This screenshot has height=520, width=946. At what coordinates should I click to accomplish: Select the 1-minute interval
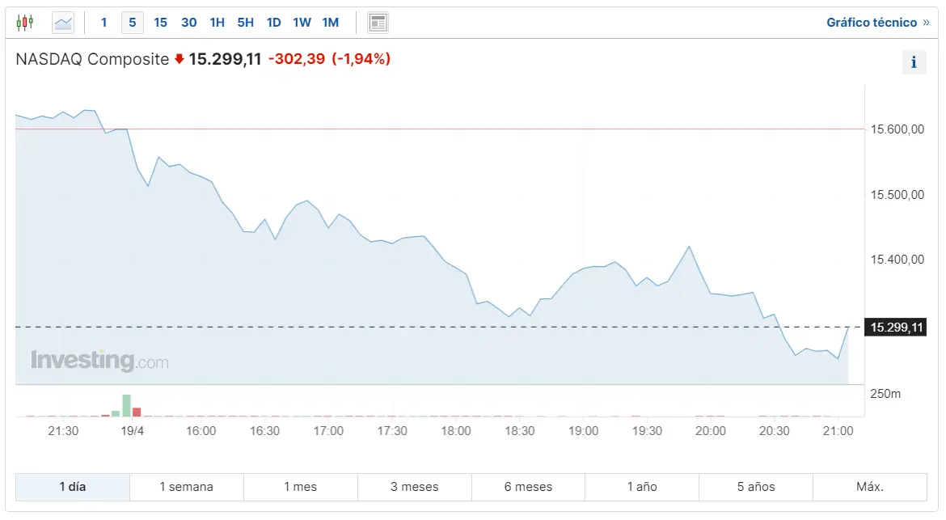point(103,22)
